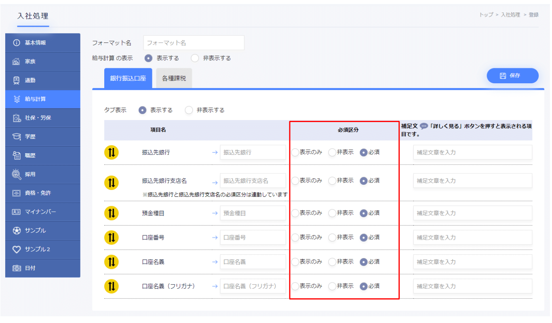552x323 pixels.
Task: Go to トップ in breadcrumb
Action: coord(486,15)
